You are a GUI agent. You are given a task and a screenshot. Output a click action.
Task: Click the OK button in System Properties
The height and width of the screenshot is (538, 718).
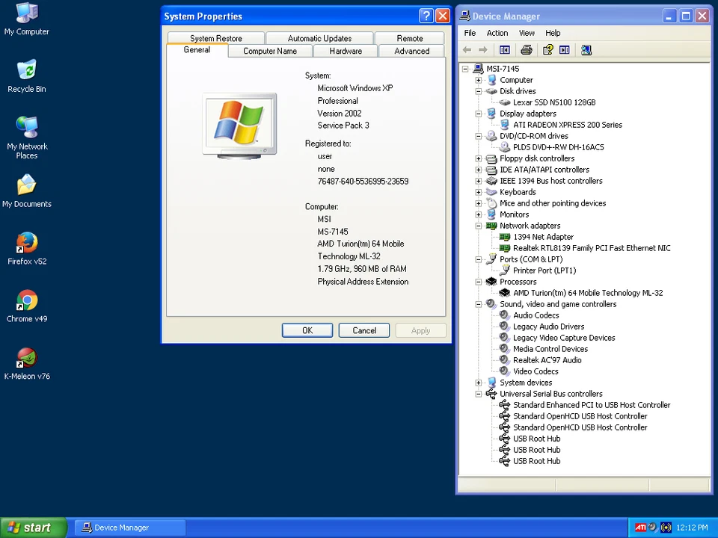pos(307,330)
